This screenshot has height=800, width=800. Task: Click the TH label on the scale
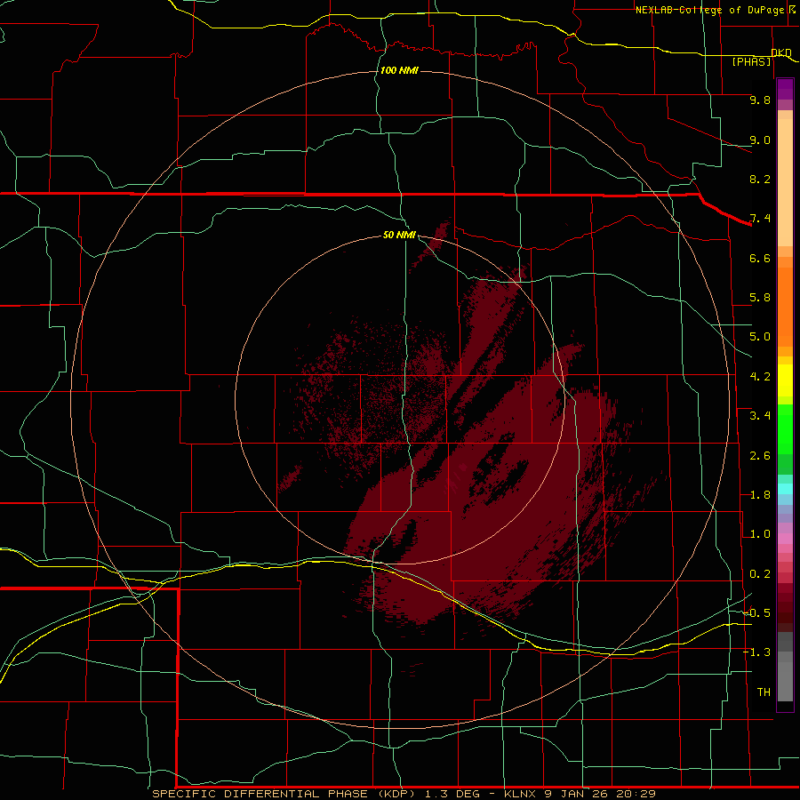tap(764, 692)
